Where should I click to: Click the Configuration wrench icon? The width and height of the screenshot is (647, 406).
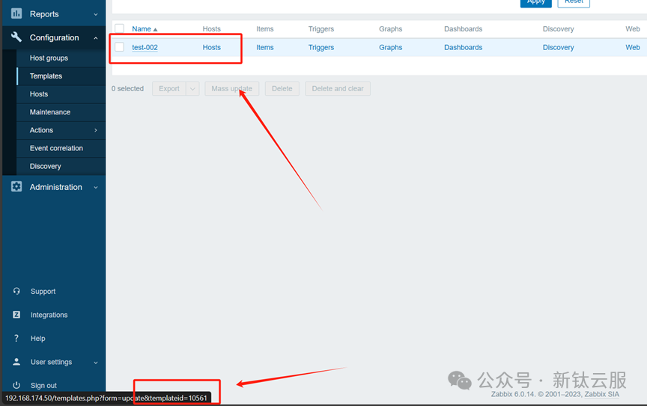pos(16,37)
